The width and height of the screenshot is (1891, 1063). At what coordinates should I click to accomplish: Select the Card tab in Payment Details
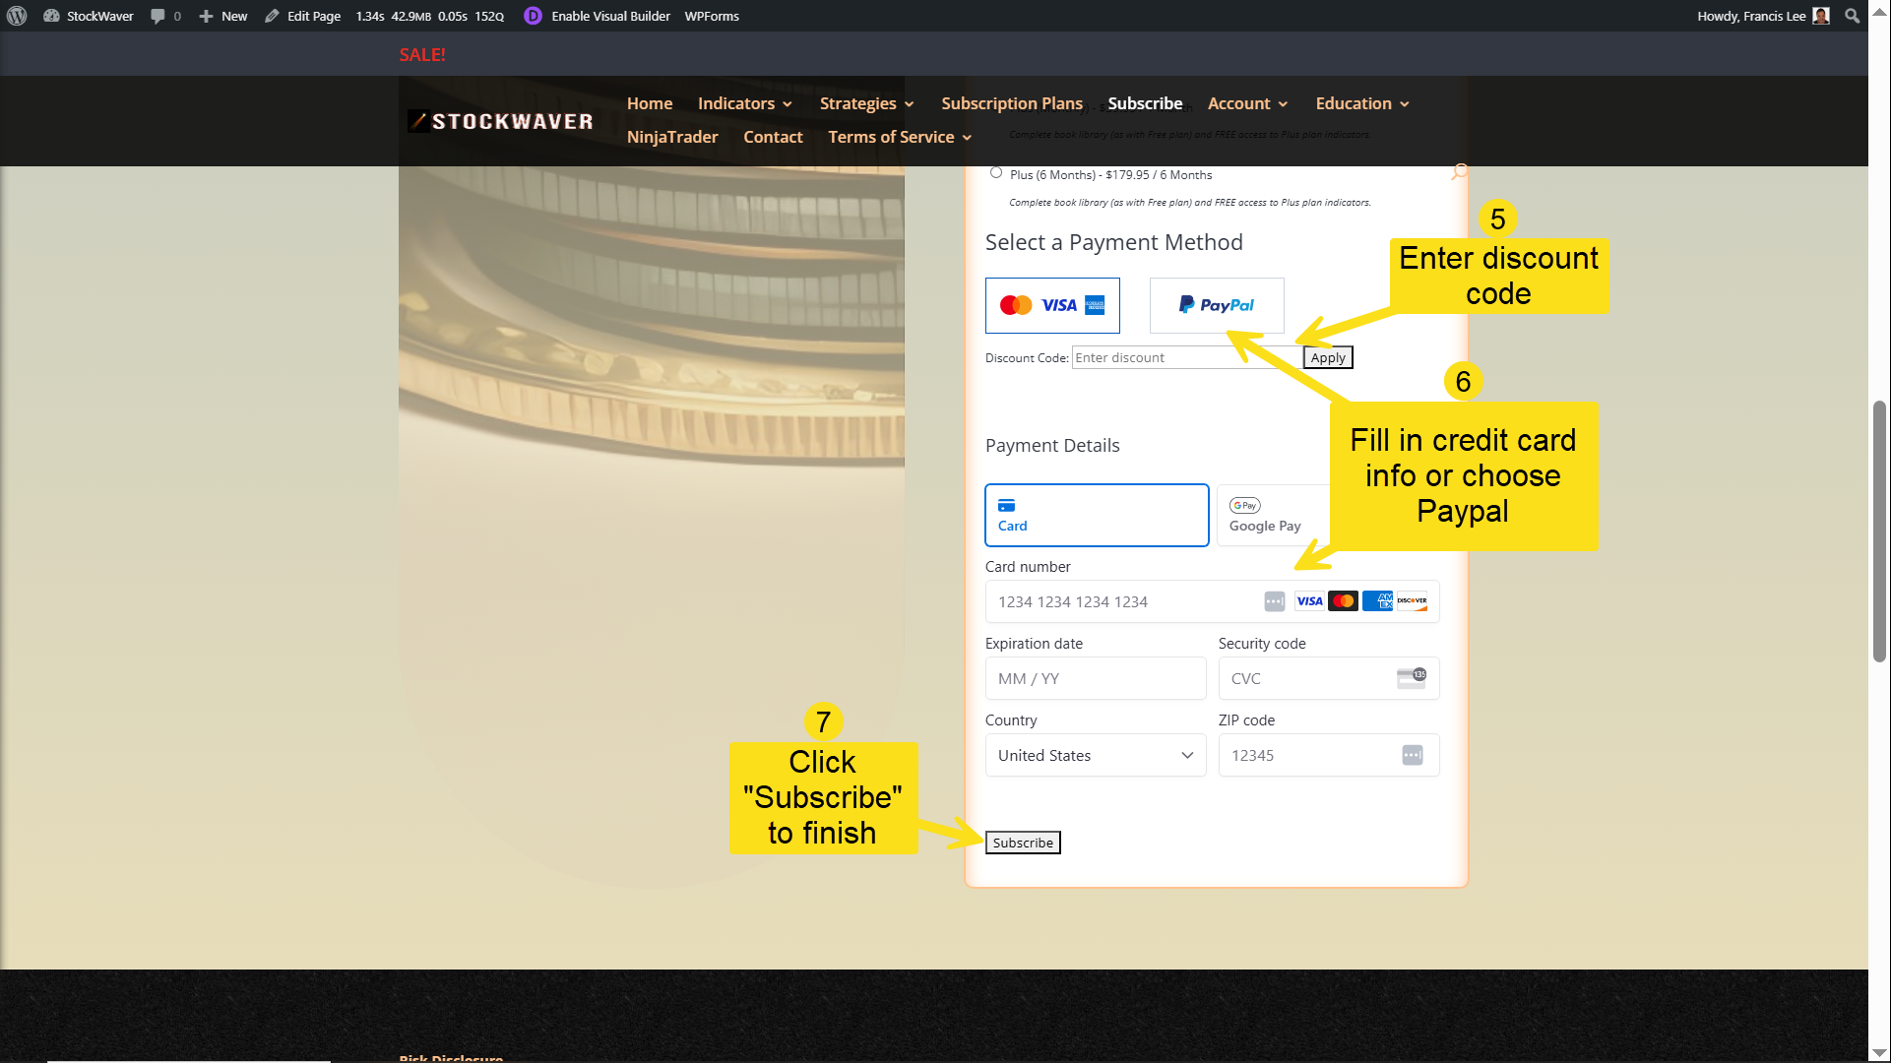(1097, 515)
